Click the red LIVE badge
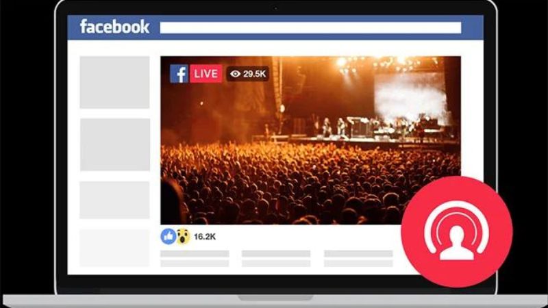 (x=206, y=74)
